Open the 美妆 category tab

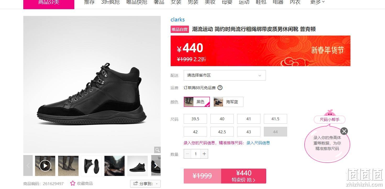210,2
